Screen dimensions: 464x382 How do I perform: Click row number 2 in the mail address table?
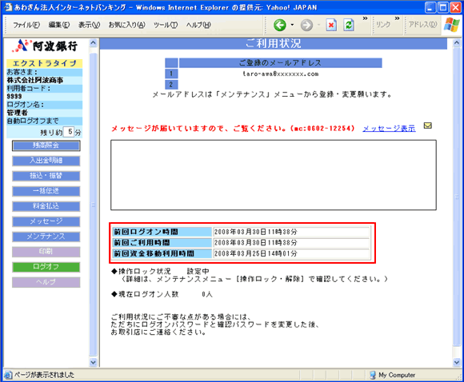[171, 85]
